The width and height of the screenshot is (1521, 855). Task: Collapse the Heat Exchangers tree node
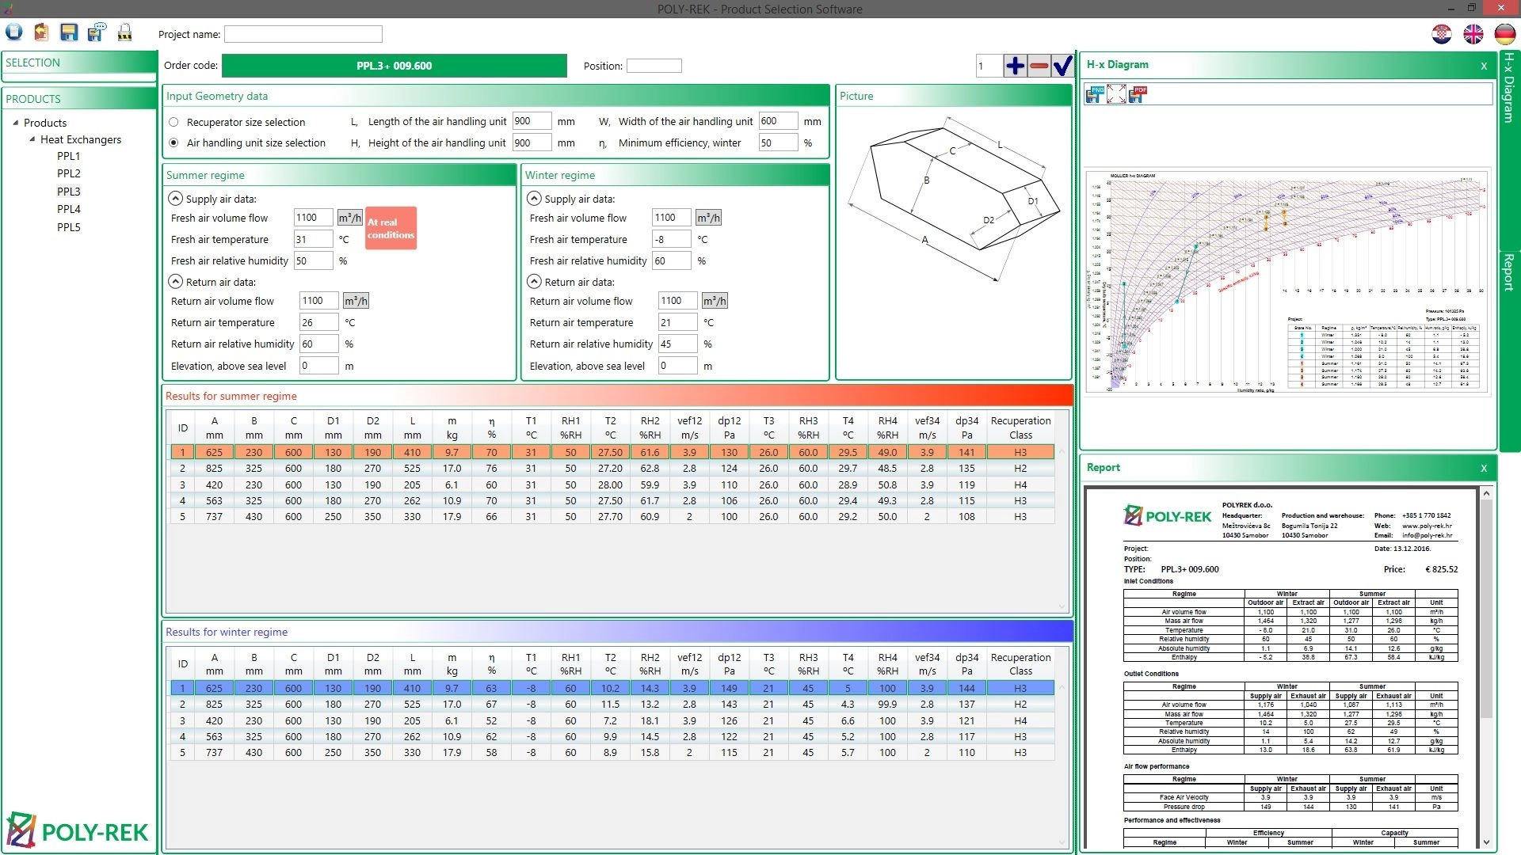pos(32,139)
